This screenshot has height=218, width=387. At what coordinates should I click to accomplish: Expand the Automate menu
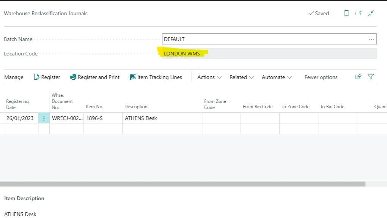(277, 77)
